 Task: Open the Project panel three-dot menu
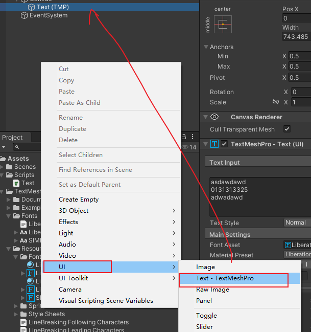(x=193, y=137)
